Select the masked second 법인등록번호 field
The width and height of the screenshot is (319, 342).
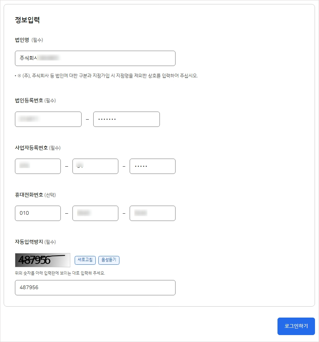click(x=126, y=119)
